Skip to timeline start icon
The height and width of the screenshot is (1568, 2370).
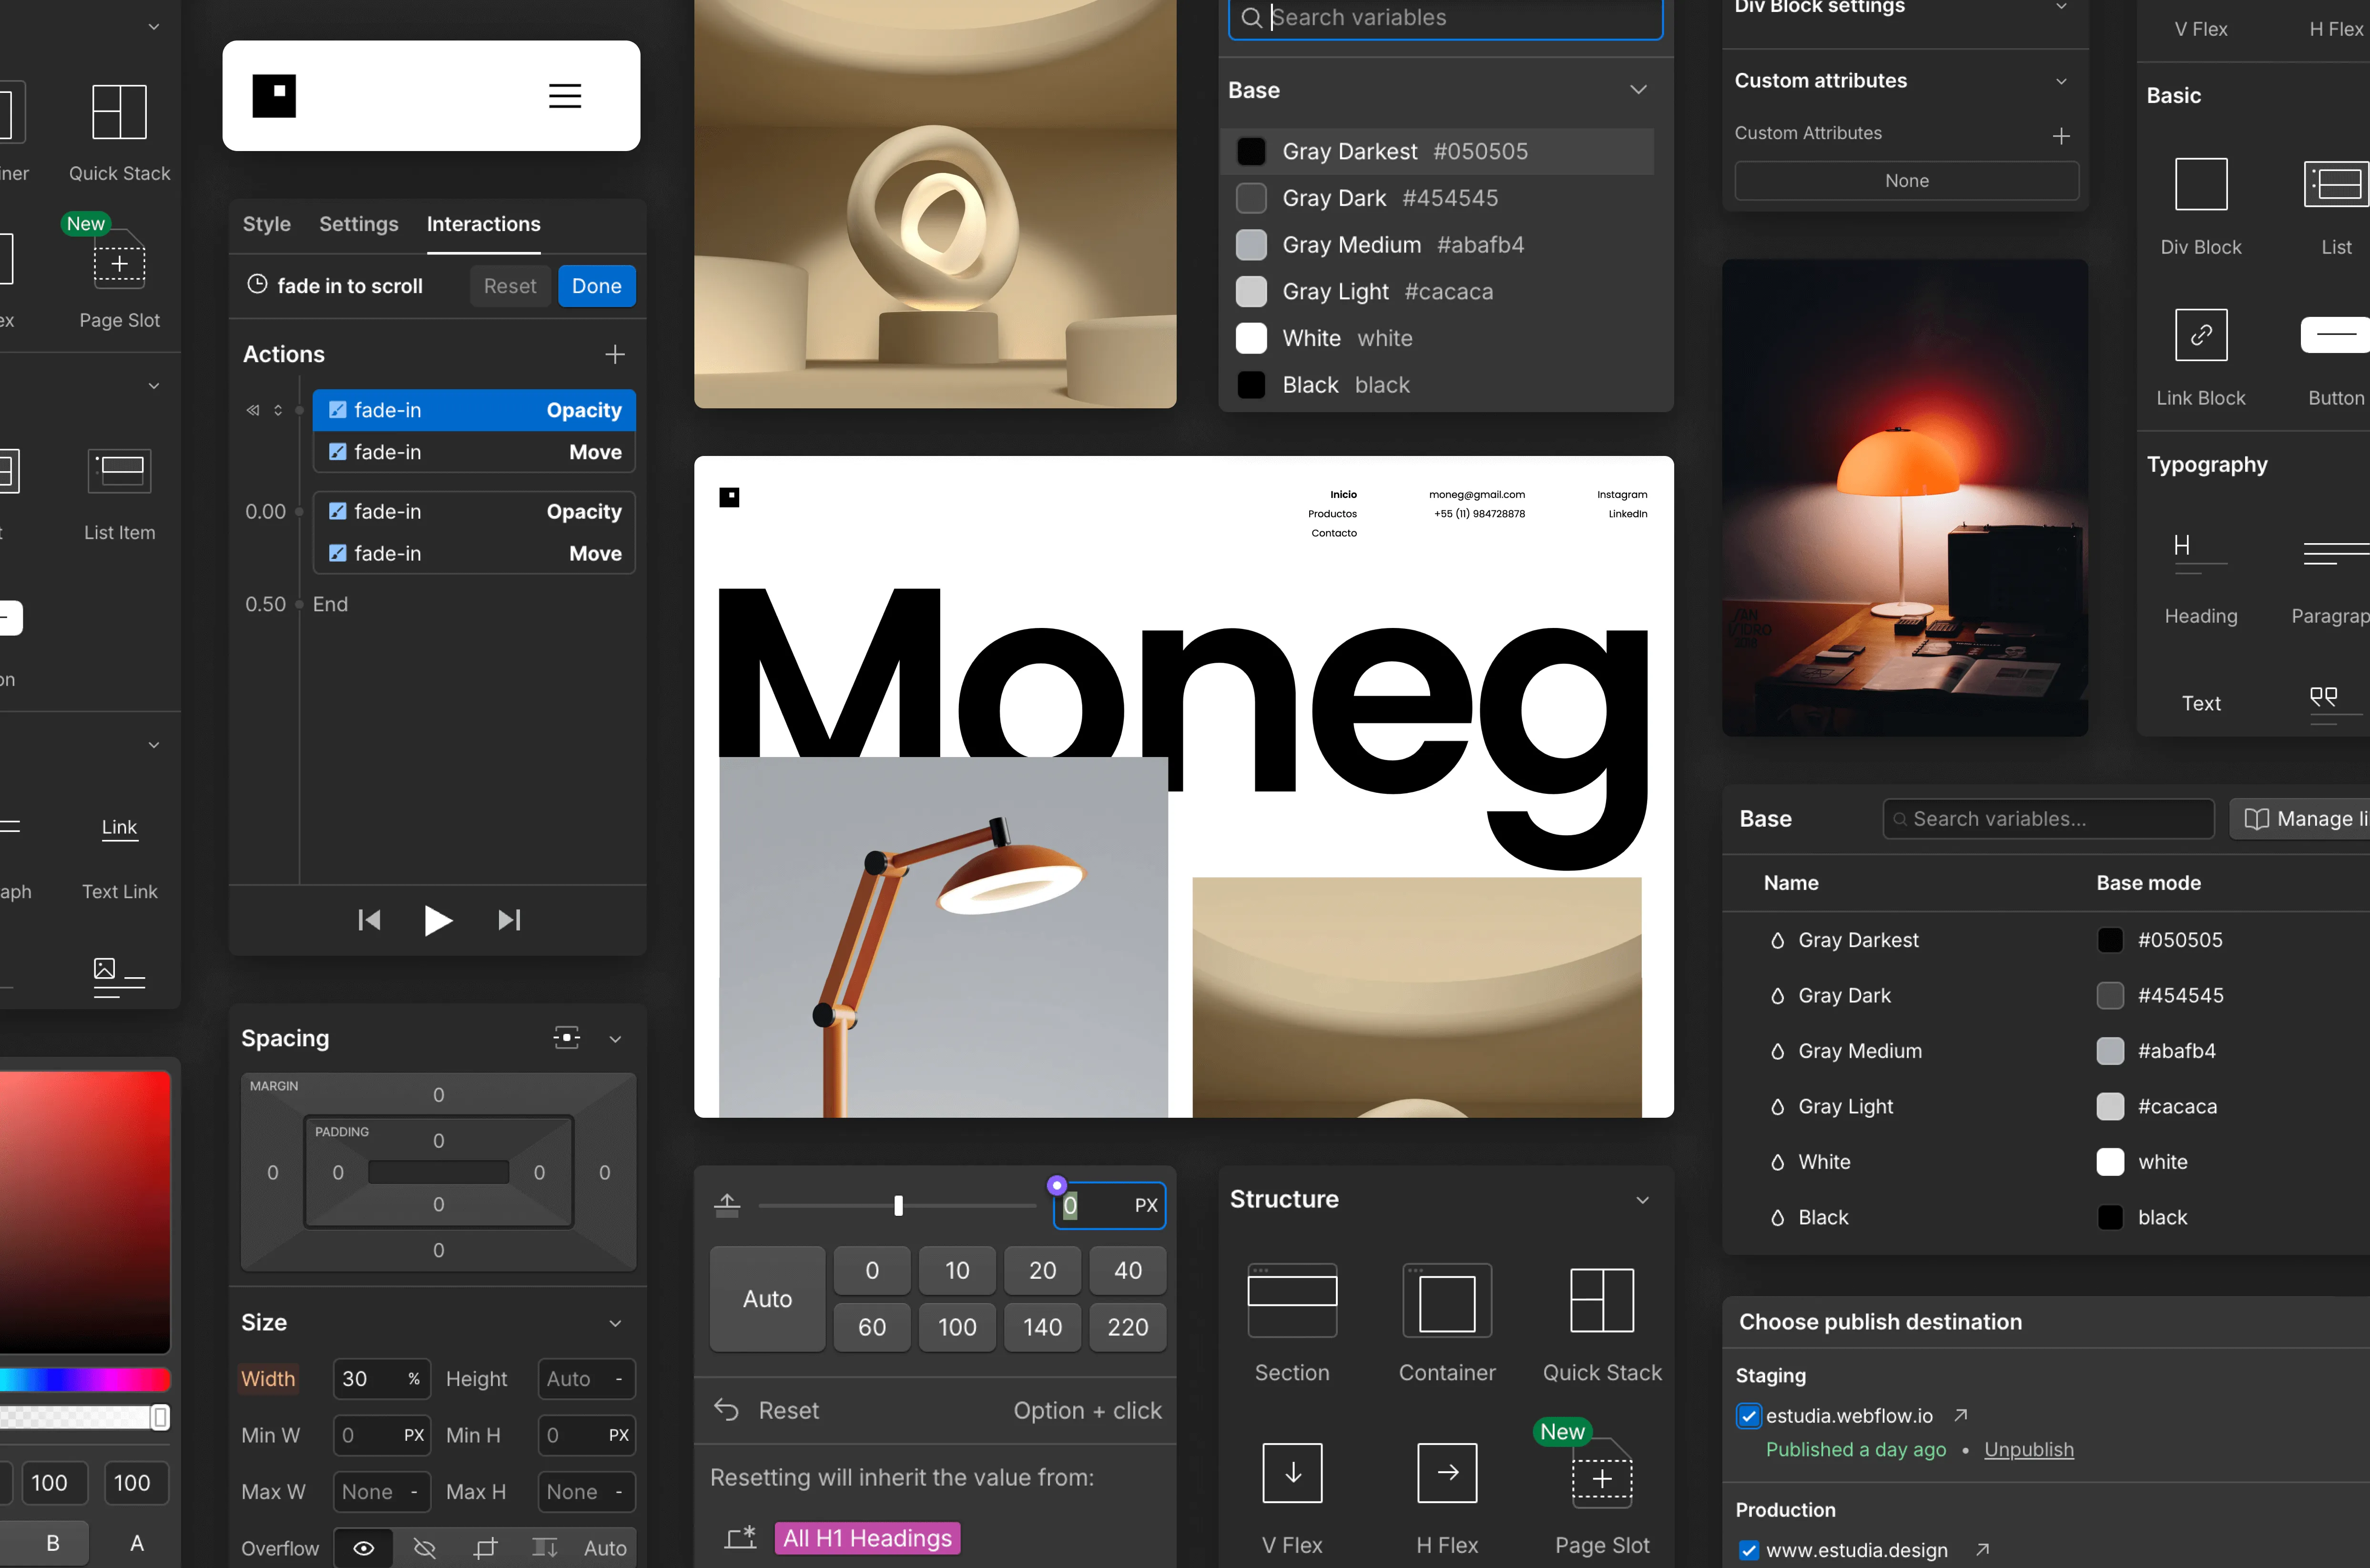(x=369, y=920)
